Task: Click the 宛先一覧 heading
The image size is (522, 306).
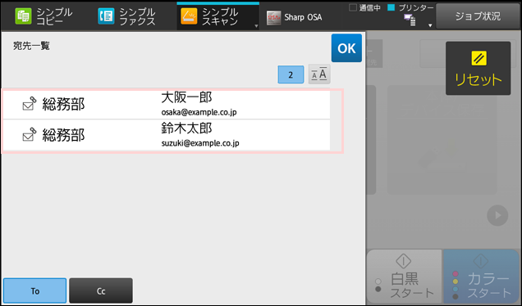Action: coord(32,46)
